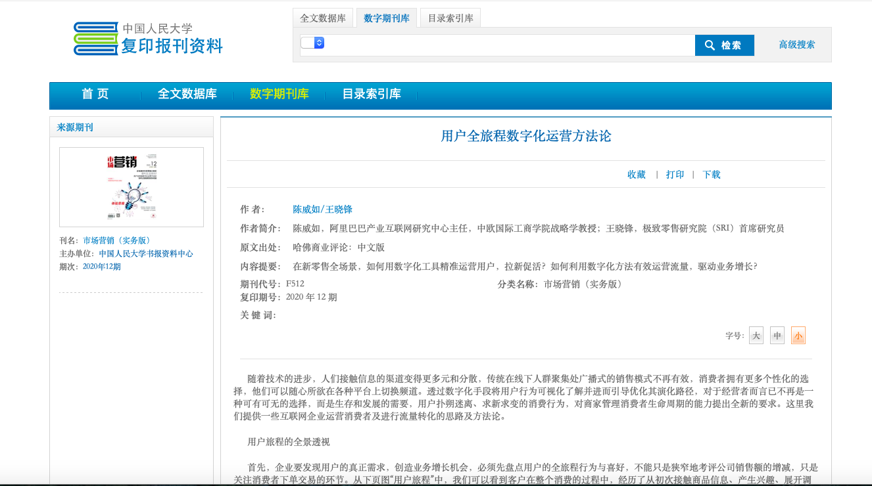Open the 2020年12期 issue link

click(102, 267)
